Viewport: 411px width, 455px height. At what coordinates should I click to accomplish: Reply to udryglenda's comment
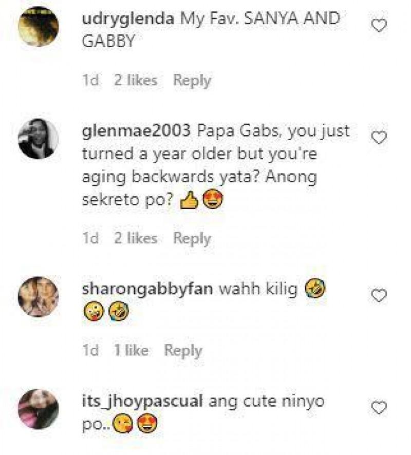tap(193, 80)
